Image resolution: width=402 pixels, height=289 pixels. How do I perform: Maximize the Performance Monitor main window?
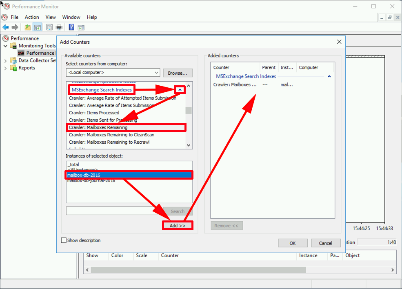coord(373,7)
